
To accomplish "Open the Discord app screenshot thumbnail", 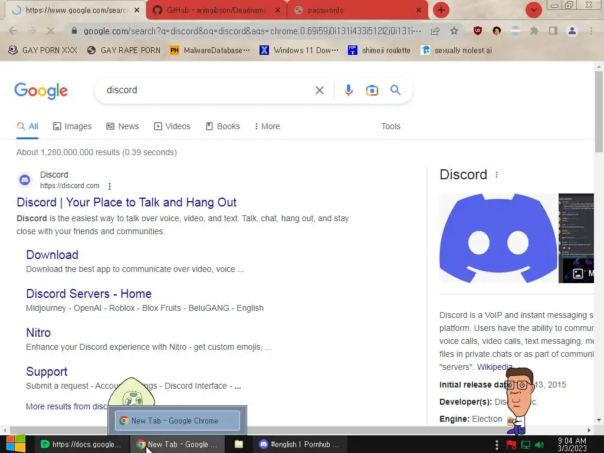I will 576,238.
